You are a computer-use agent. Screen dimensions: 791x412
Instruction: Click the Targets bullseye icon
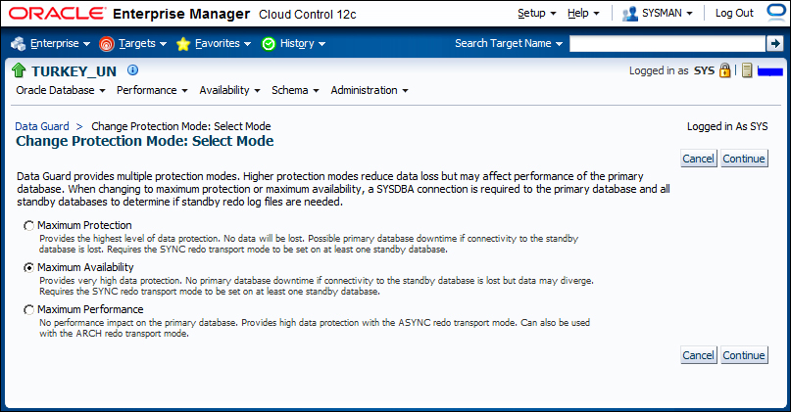107,44
